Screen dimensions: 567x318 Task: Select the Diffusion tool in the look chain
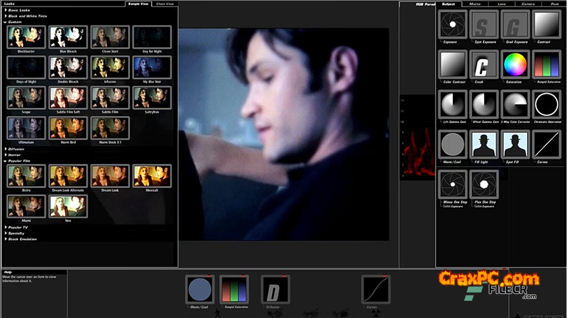pos(275,290)
